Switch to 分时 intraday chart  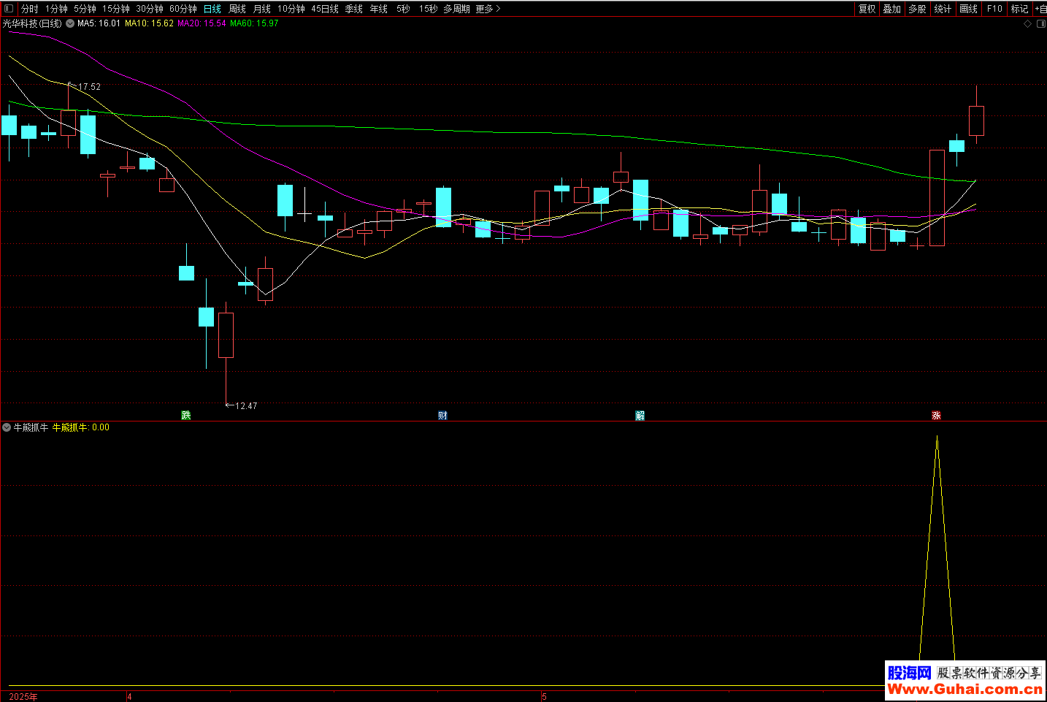coord(29,9)
